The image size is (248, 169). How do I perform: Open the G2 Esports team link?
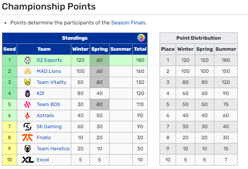tap(50, 60)
